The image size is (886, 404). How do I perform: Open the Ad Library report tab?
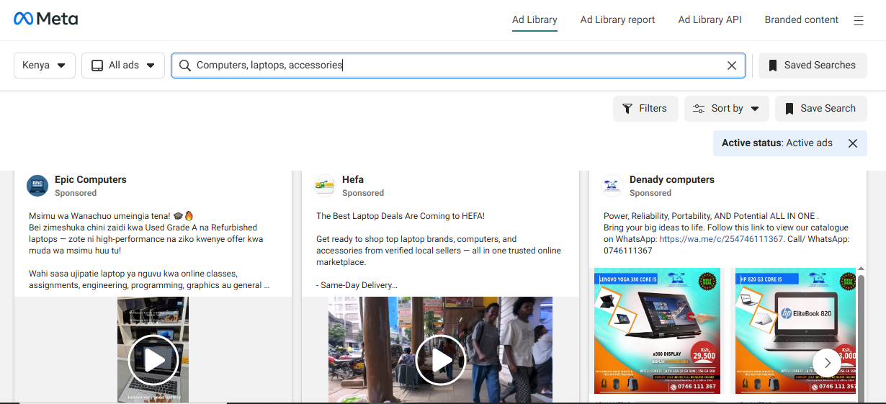(x=618, y=20)
